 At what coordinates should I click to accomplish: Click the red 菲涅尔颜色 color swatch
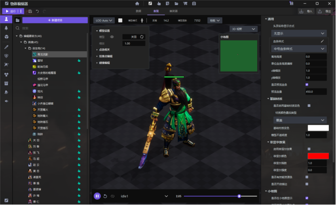[318, 156]
